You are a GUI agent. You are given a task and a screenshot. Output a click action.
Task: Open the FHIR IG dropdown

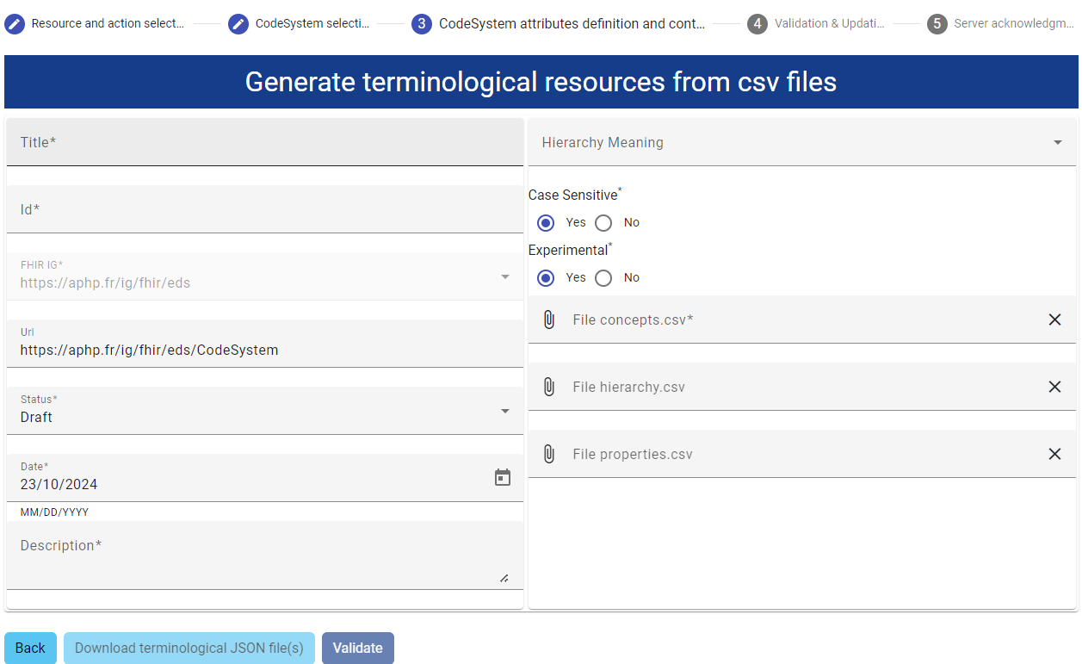pyautogui.click(x=505, y=276)
